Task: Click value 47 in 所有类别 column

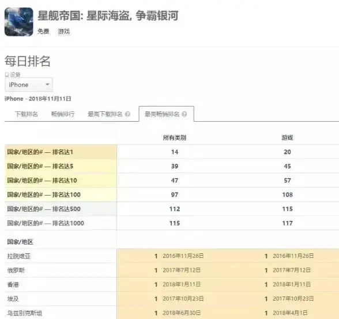Action: coord(175,181)
